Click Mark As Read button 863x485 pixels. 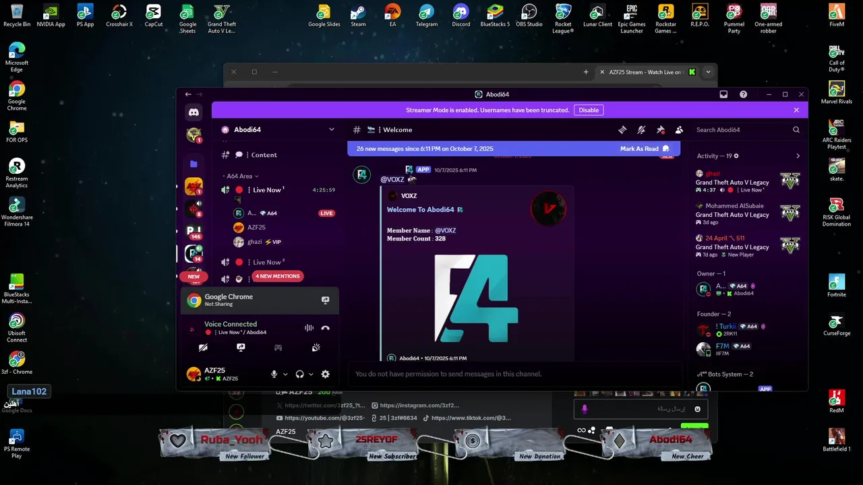(x=645, y=149)
